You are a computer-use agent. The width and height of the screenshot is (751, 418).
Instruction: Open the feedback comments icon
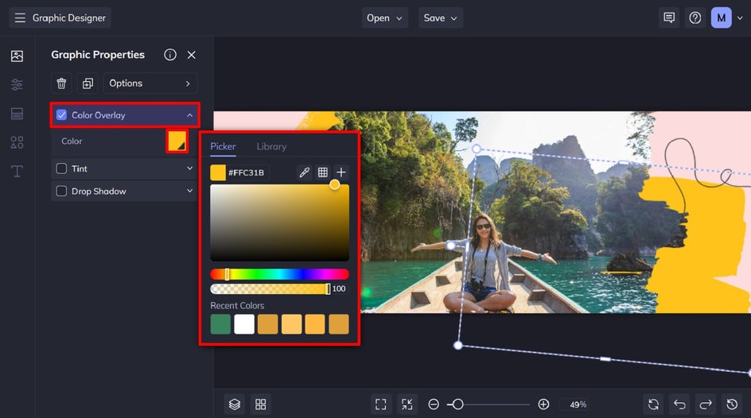click(669, 17)
